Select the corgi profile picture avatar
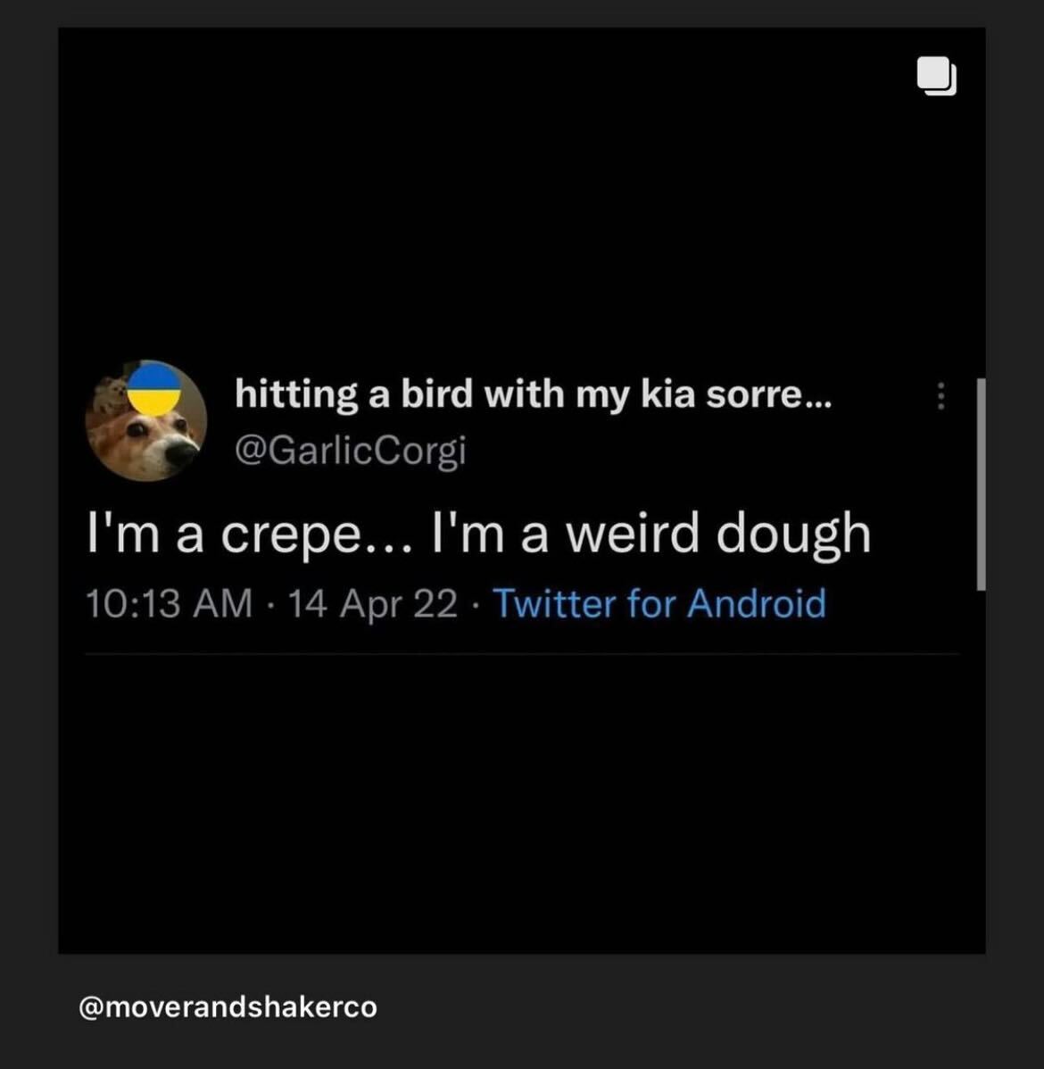The image size is (1044, 1069). coord(147,419)
